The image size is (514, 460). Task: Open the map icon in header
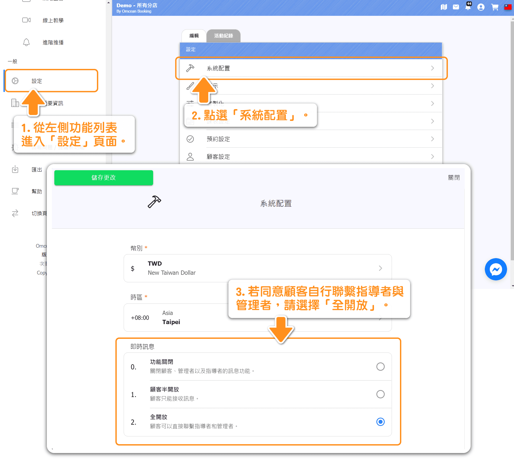[444, 7]
